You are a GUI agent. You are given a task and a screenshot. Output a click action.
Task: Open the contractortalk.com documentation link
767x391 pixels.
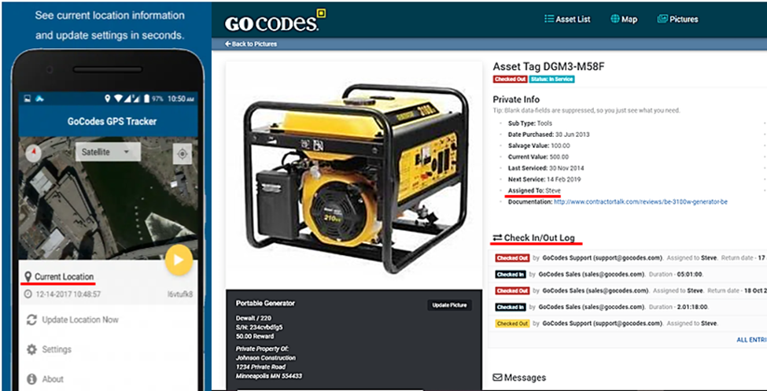(x=640, y=201)
